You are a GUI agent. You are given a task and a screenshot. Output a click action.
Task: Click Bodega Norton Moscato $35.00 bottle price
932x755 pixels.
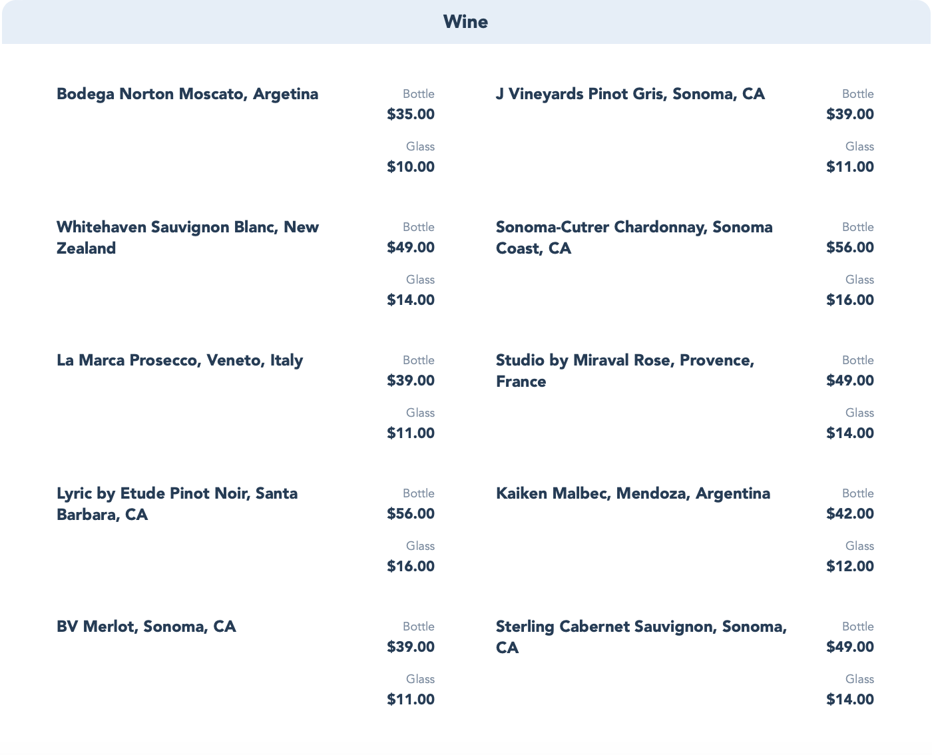click(x=411, y=115)
